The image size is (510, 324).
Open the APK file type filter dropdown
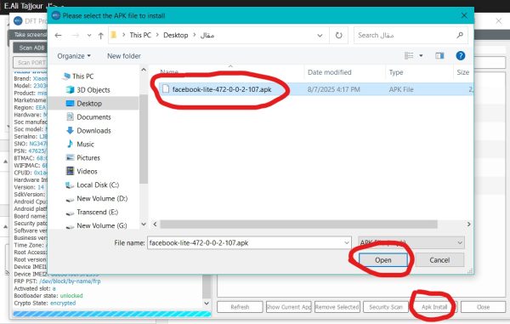coord(411,242)
